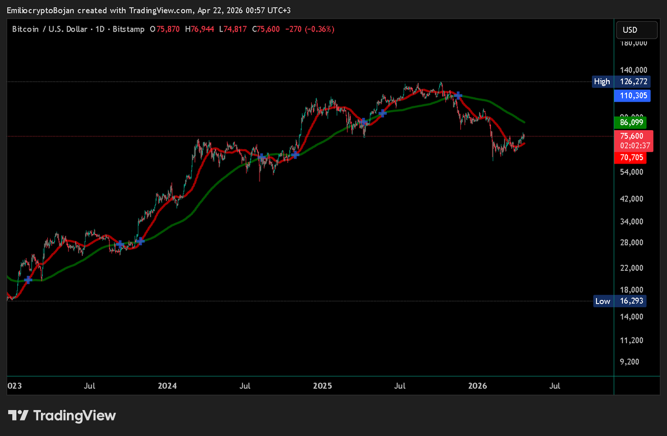Select the red 75,600 current price label

click(x=631, y=136)
